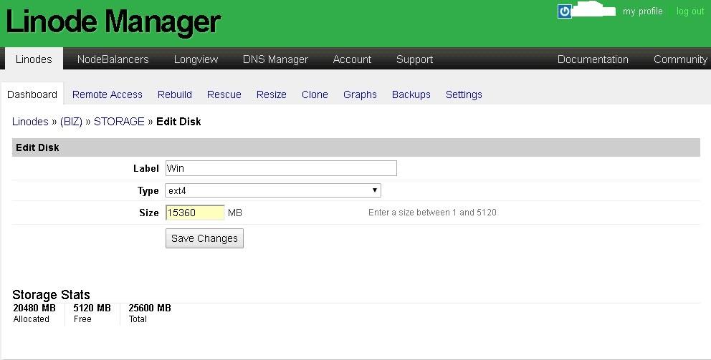Click the log out link
The width and height of the screenshot is (711, 360).
(x=690, y=11)
